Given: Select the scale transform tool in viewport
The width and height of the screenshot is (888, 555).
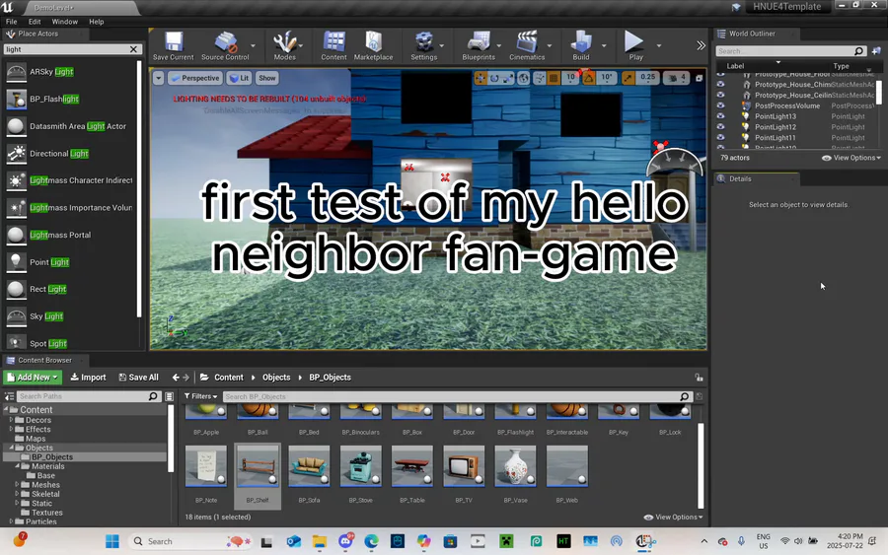Looking at the screenshot, I should click(508, 78).
